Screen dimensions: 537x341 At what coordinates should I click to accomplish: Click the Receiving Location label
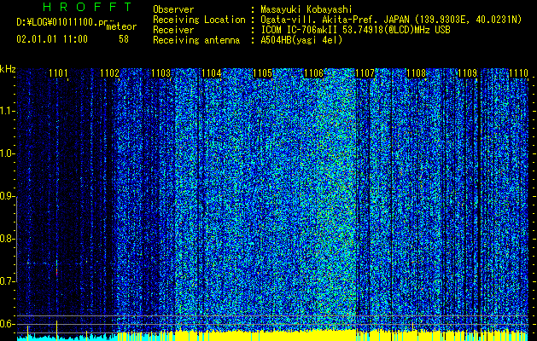tap(199, 20)
